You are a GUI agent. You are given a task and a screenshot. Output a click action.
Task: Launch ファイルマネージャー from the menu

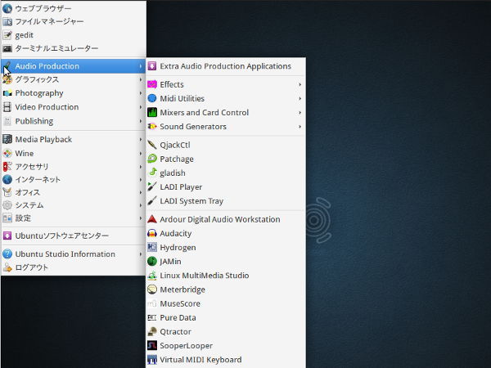point(74,21)
